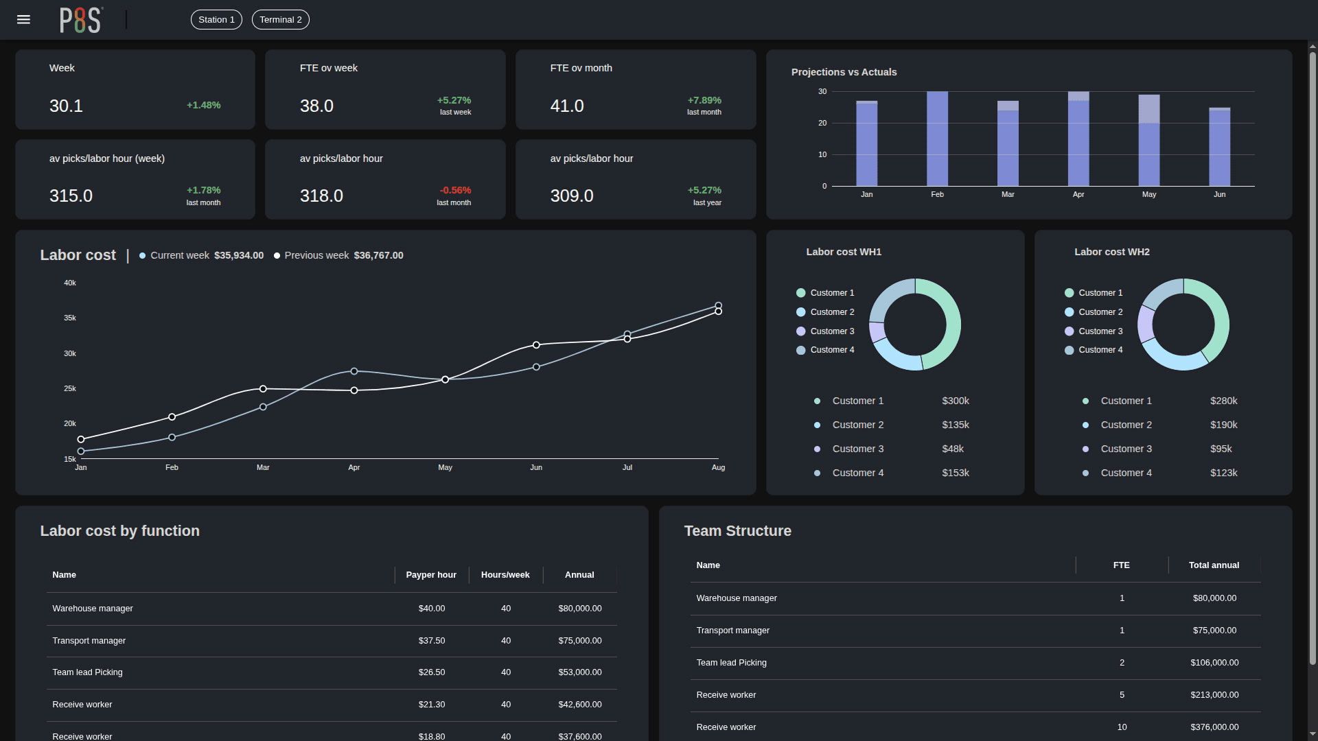The height and width of the screenshot is (741, 1318).
Task: Click the P8S logo
Action: click(x=81, y=20)
